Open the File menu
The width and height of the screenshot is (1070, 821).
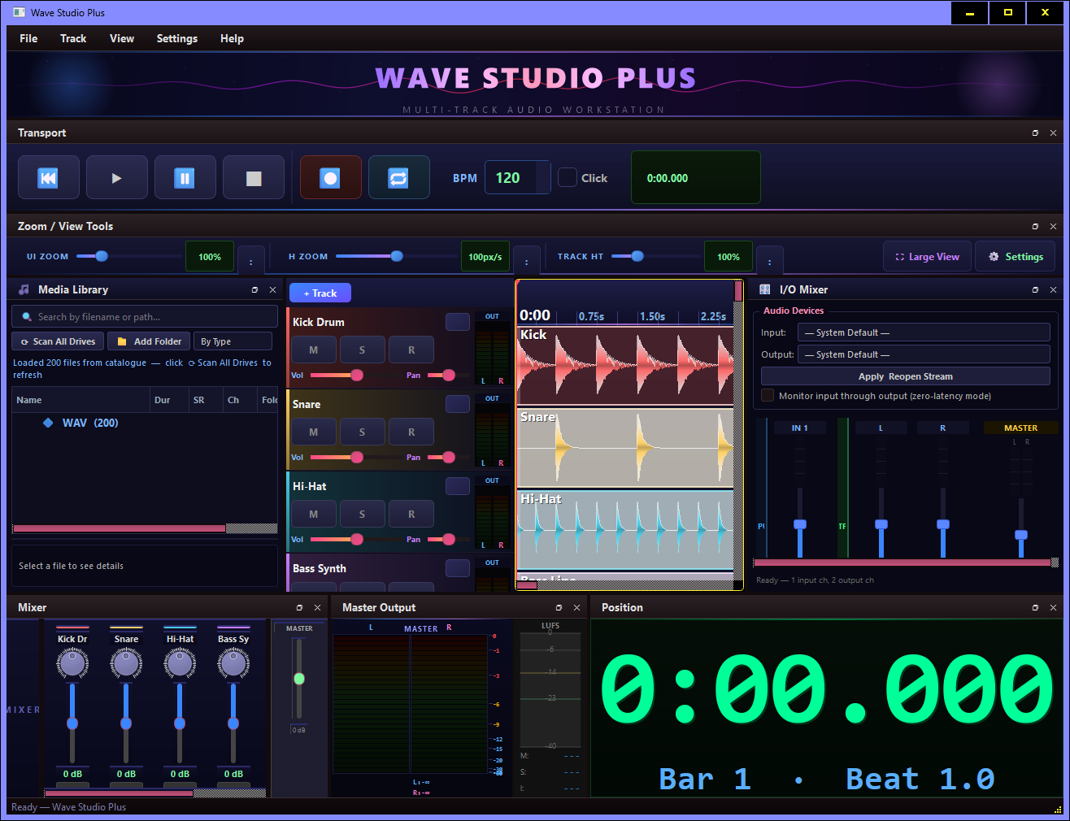pos(28,38)
